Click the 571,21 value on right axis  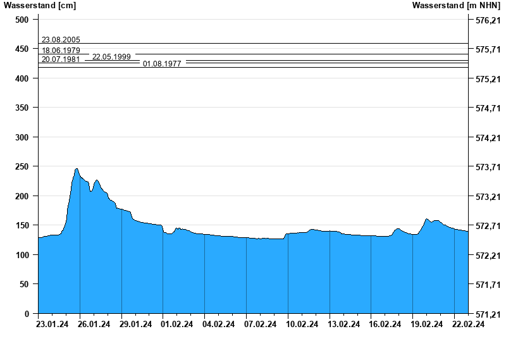point(488,314)
